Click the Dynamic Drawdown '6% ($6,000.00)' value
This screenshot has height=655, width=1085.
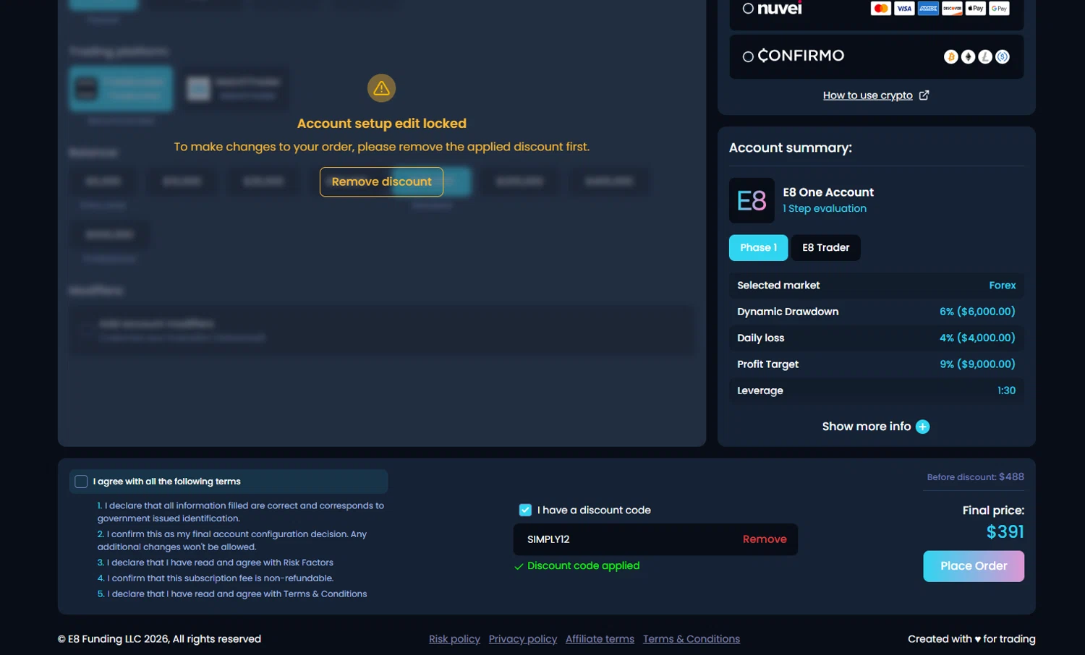point(977,312)
